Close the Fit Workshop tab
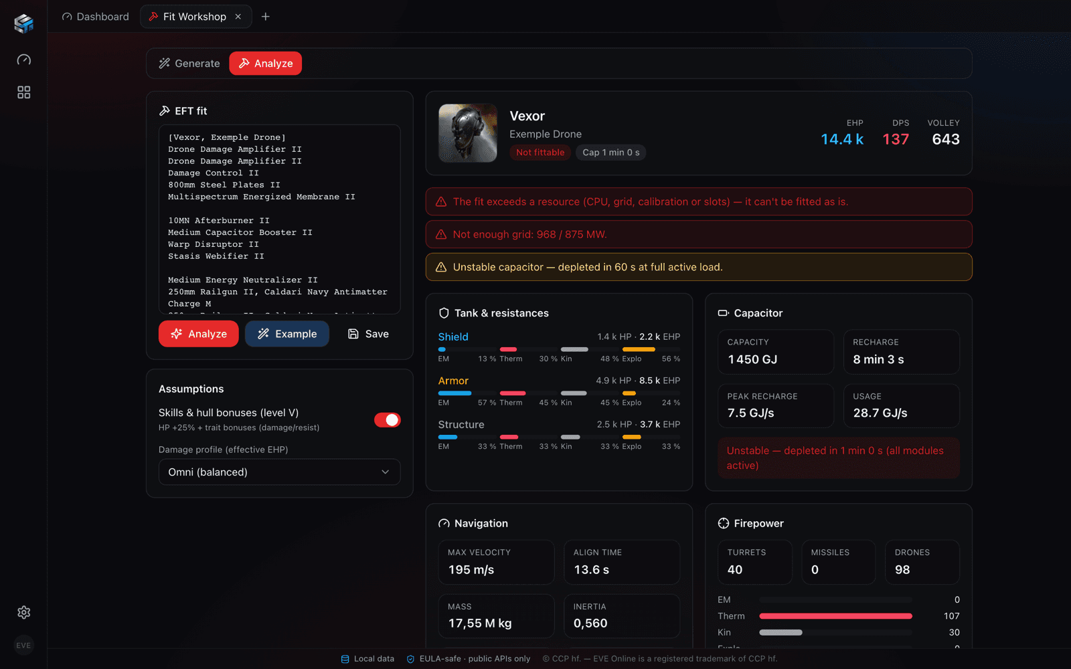The width and height of the screenshot is (1071, 669). click(x=238, y=17)
